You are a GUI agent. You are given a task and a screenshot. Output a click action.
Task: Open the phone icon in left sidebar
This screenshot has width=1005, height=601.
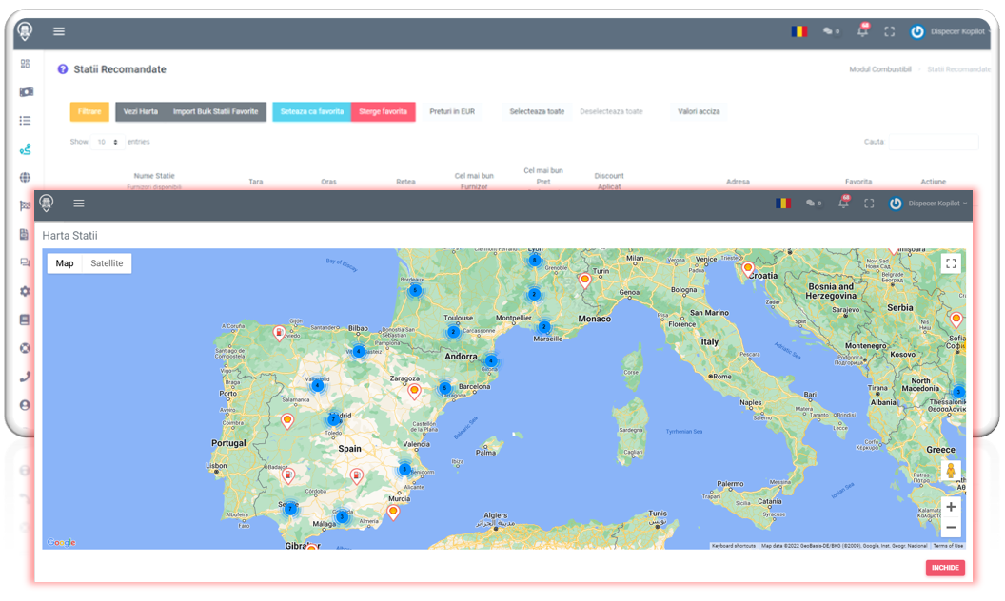pyautogui.click(x=26, y=377)
